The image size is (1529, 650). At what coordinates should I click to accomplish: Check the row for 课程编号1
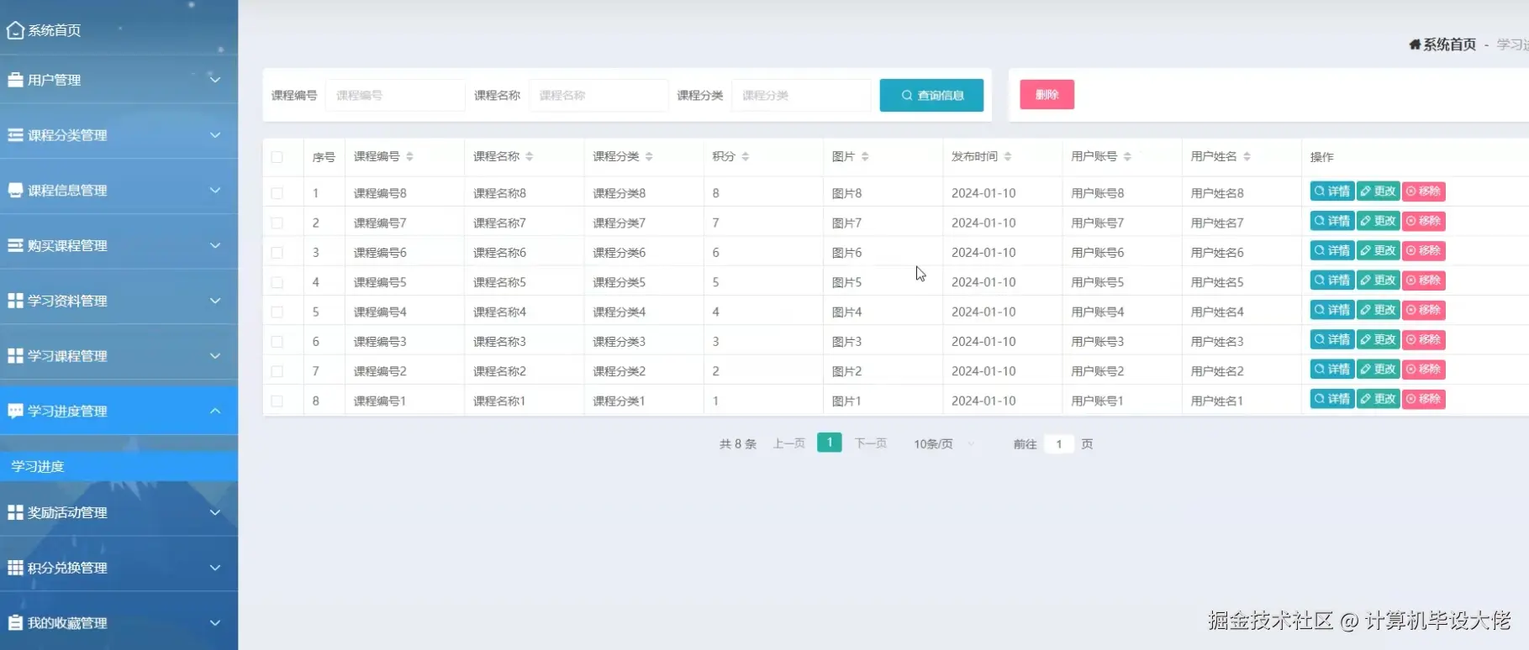[277, 401]
